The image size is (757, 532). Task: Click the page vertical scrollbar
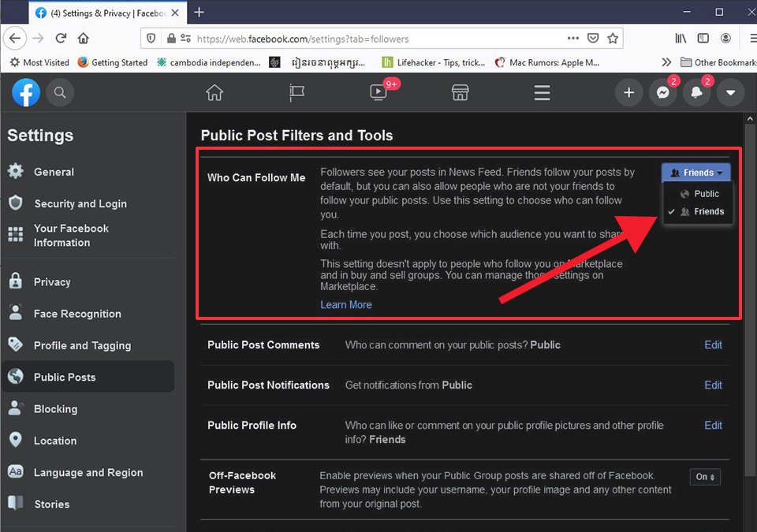coord(749,299)
